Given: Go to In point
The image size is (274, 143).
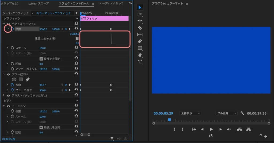Looking at the screenshot, I should [x=194, y=129].
